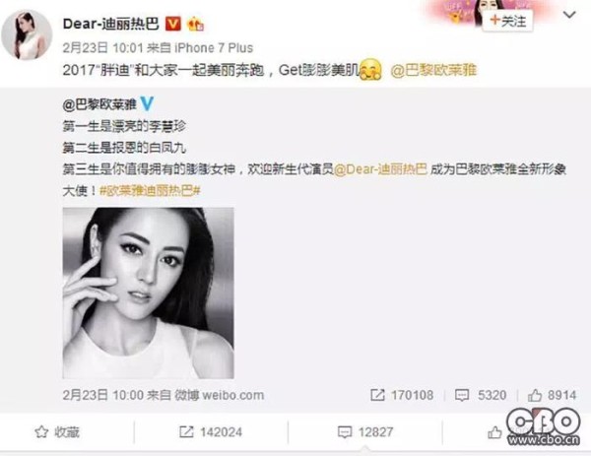Image resolution: width=591 pixels, height=456 pixels.
Task: Open @Dear-迪丽热巴 mention in reposted text
Action: 380,169
